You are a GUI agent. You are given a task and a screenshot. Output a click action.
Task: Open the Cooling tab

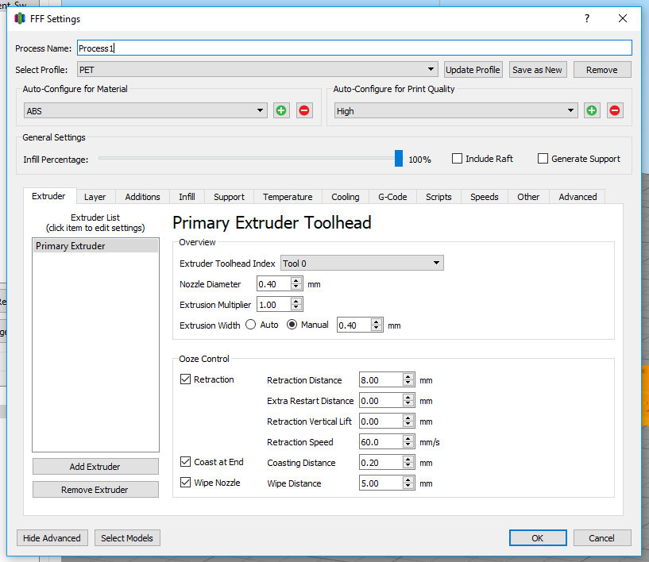pos(346,197)
